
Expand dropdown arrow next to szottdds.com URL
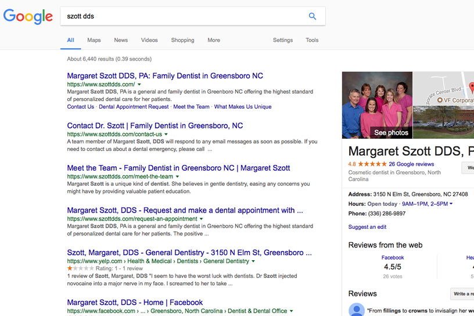[139, 85]
